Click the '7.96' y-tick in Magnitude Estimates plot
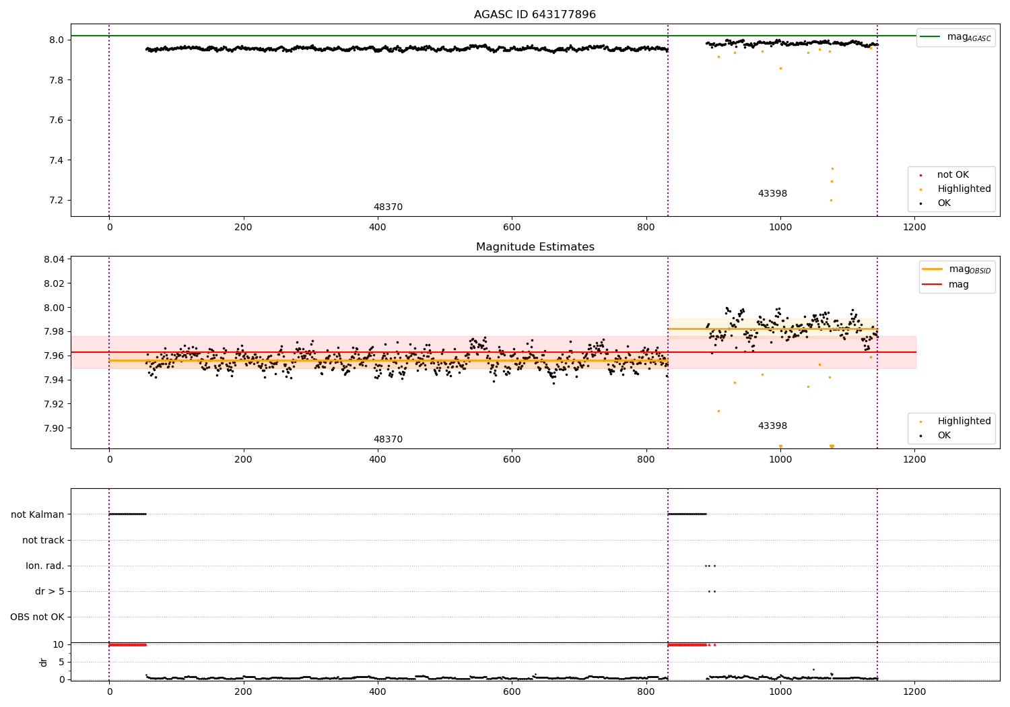Image resolution: width=1010 pixels, height=707 pixels. pyautogui.click(x=53, y=356)
